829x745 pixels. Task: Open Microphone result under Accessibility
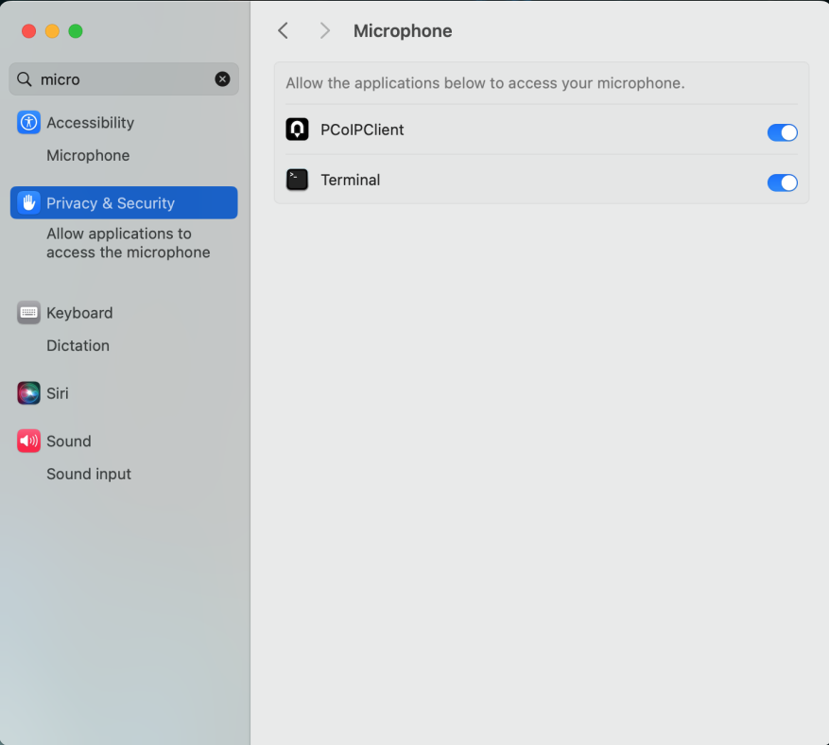pos(88,155)
